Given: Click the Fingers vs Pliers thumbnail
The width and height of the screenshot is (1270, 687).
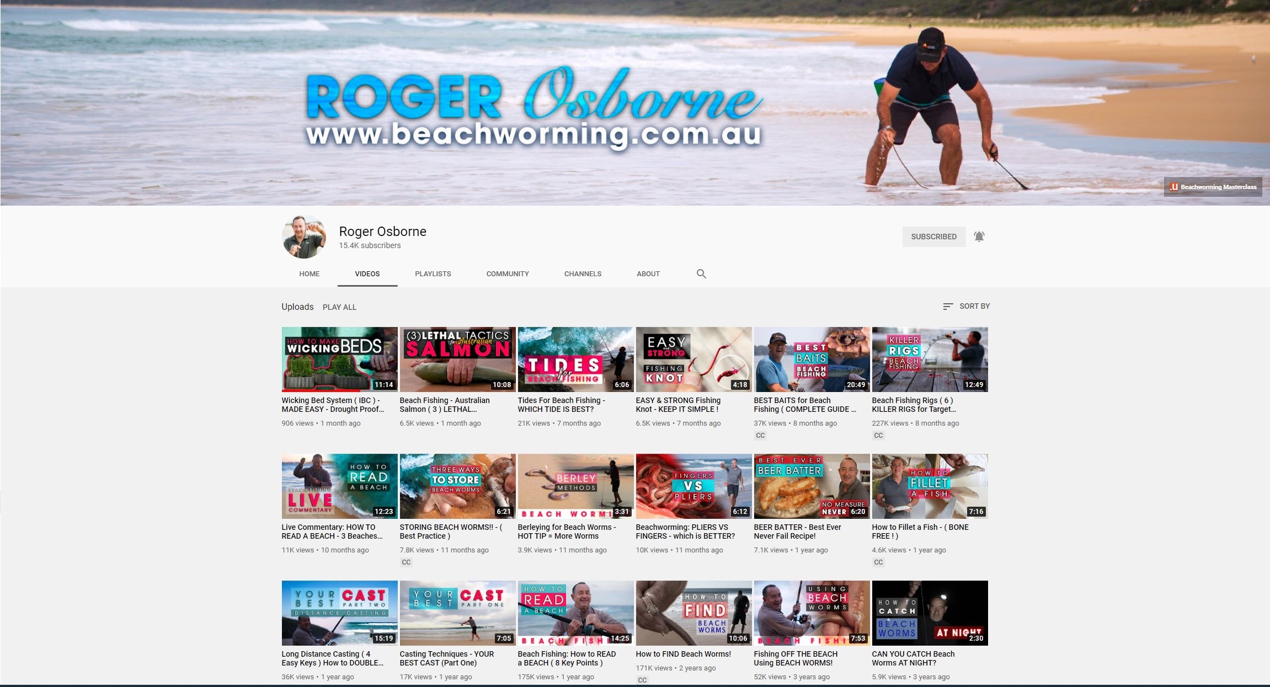Looking at the screenshot, I should (693, 486).
